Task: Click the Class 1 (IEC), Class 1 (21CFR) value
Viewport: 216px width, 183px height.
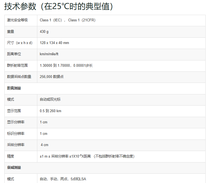Action: 68,20
